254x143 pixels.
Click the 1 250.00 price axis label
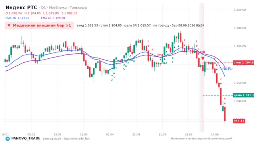pos(240,10)
